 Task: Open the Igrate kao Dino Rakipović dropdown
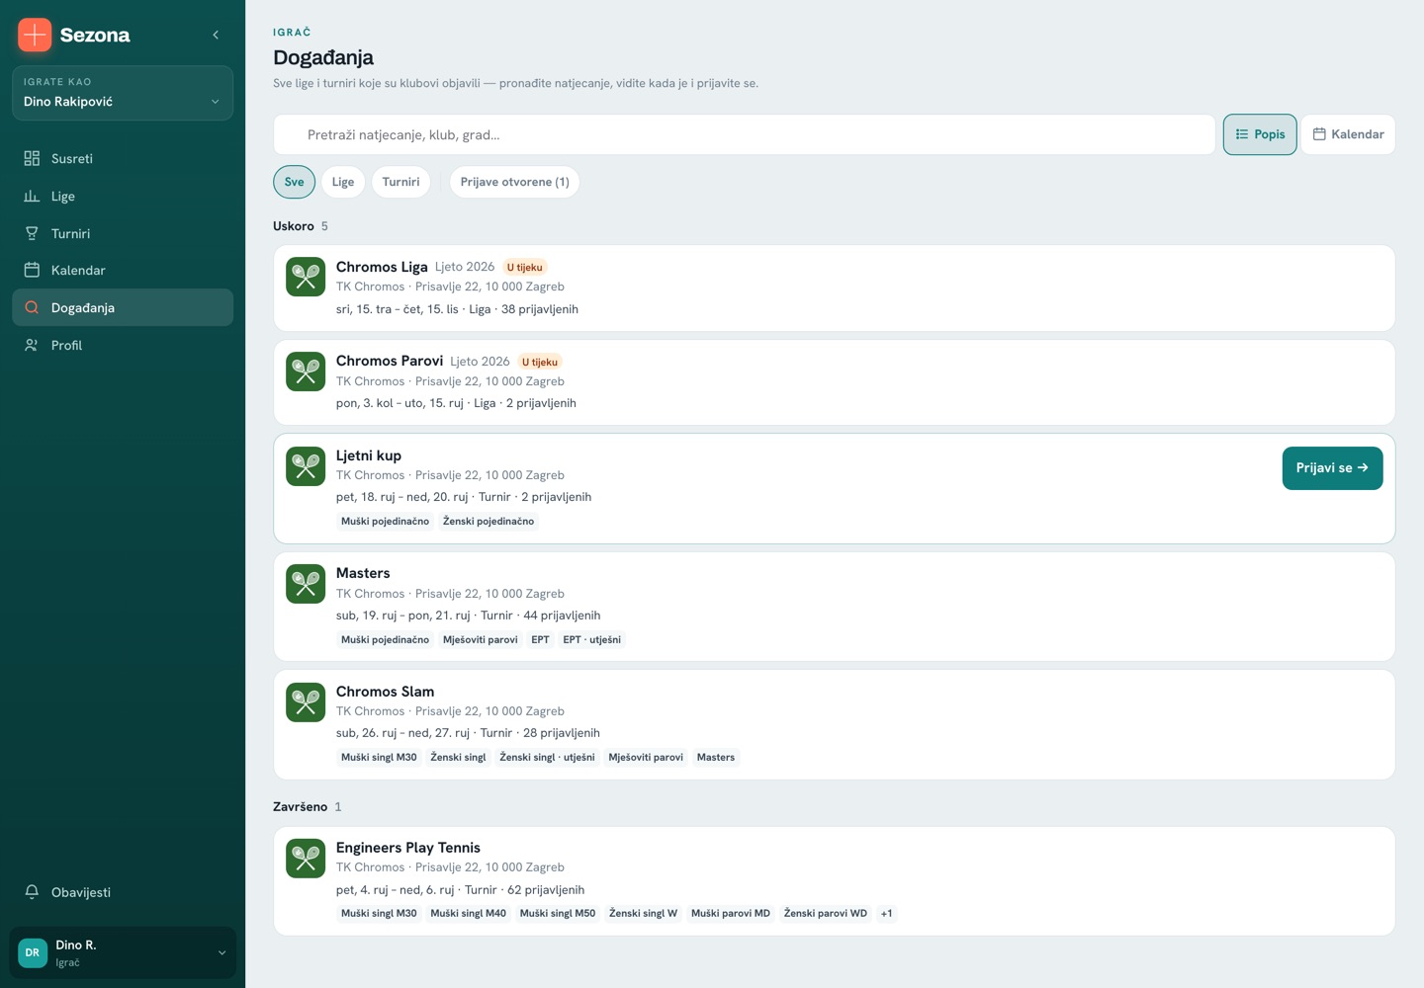(x=123, y=93)
